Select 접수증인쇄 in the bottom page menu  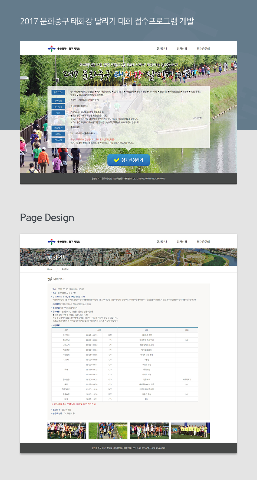point(203,242)
